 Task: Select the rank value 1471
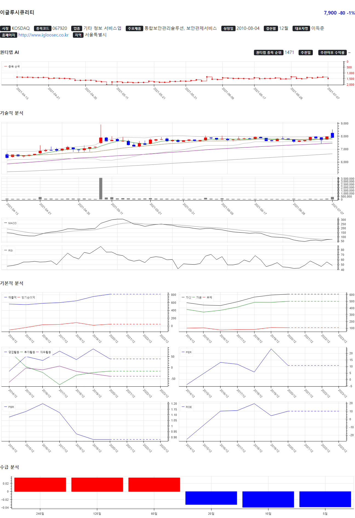pos(289,52)
